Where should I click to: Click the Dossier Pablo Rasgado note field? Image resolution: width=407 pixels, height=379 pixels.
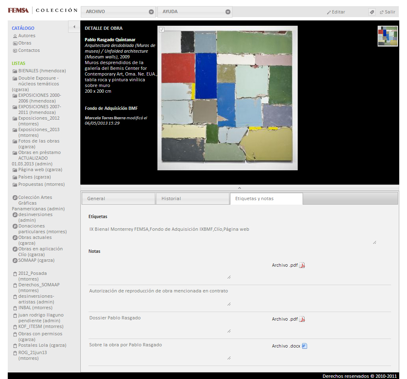pyautogui.click(x=159, y=323)
